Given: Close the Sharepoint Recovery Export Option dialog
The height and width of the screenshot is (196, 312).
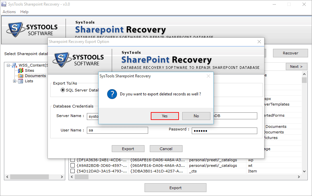Looking at the screenshot, I should pos(259,42).
